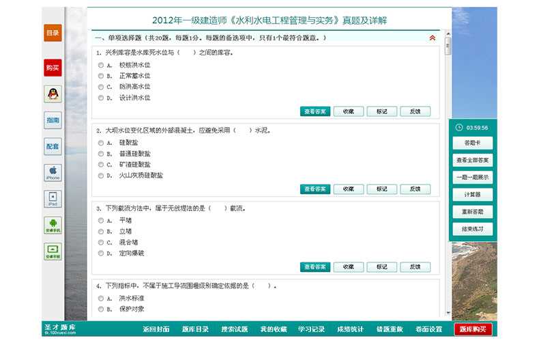Open 题库目录 in the bottom menu
This screenshot has width=539, height=345.
(195, 329)
